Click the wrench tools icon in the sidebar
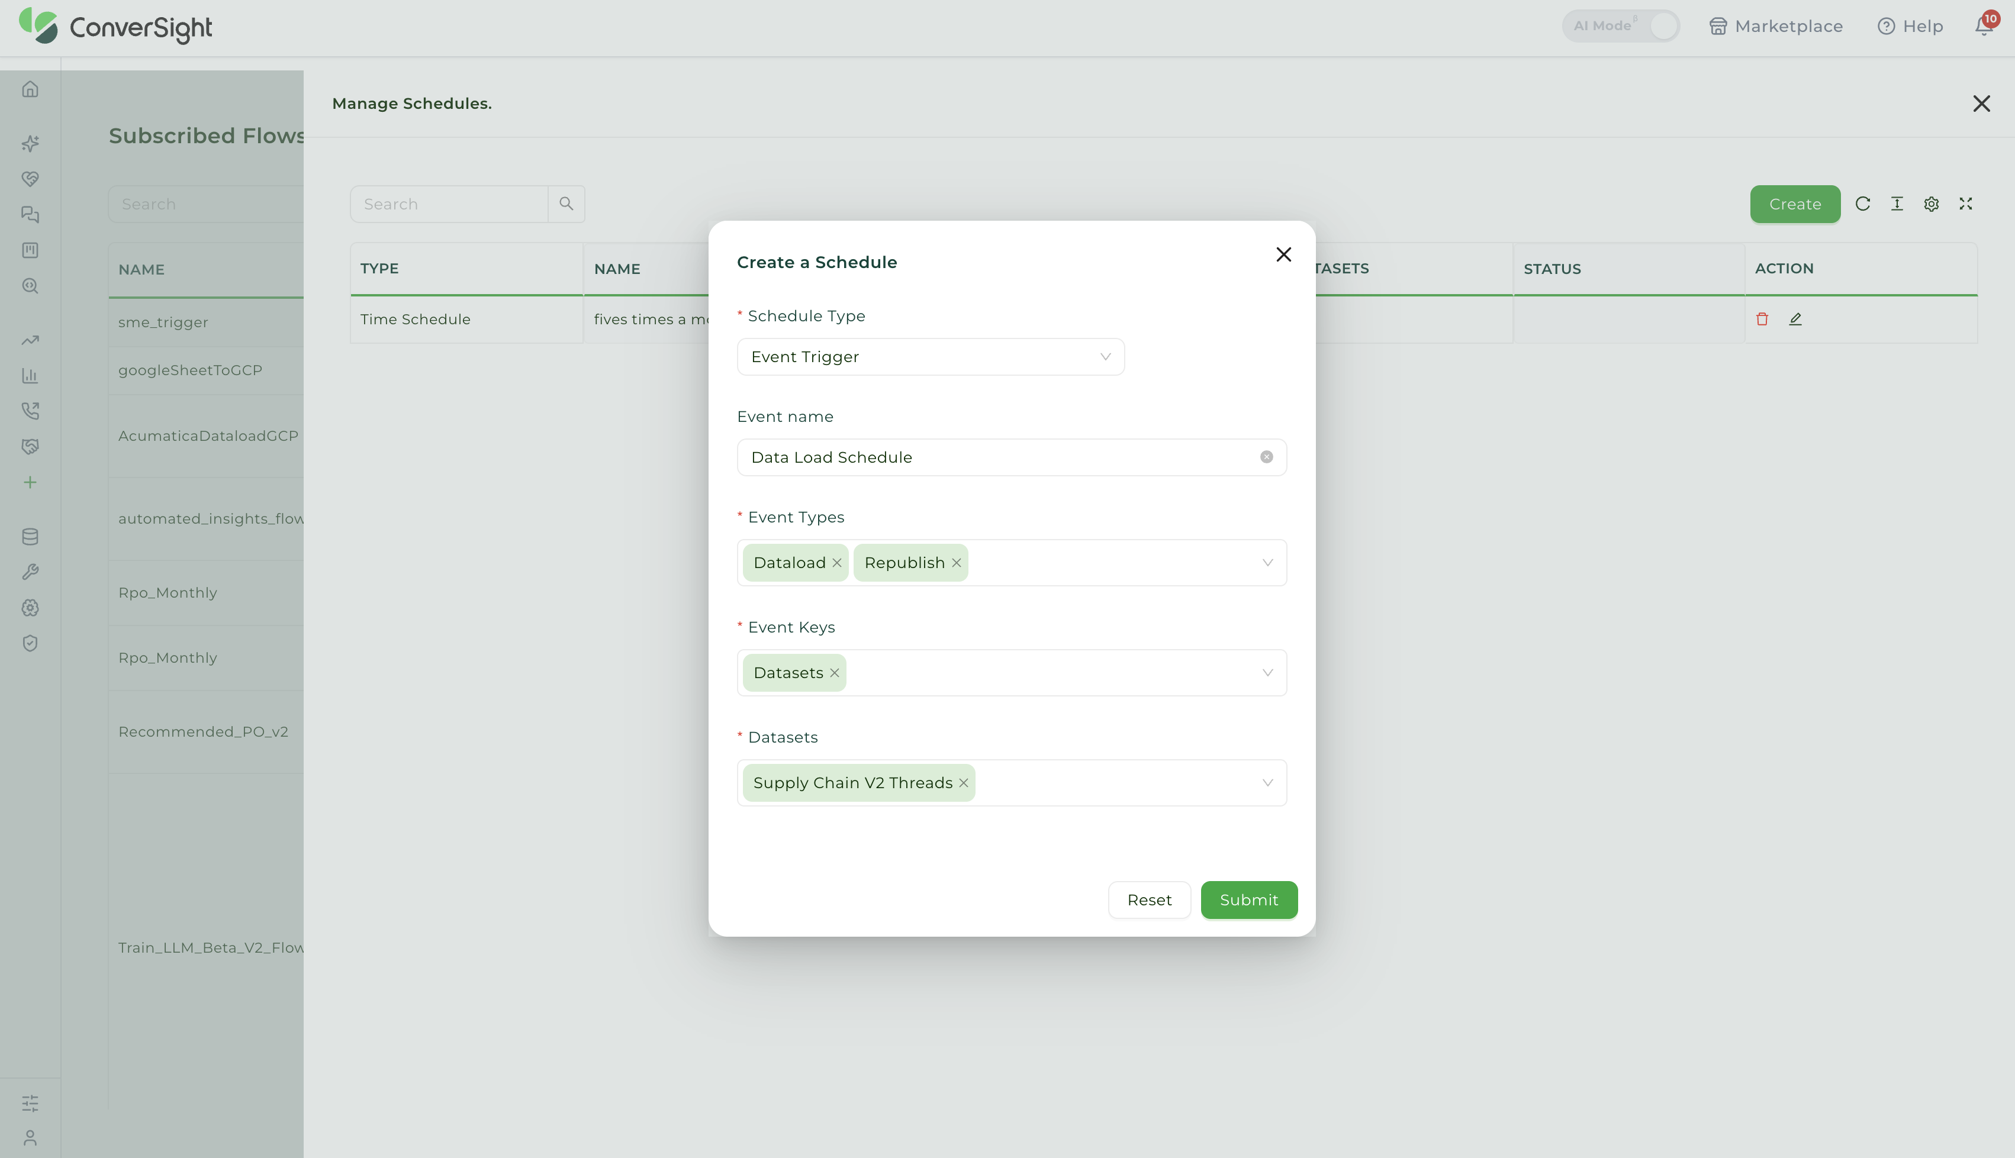Image resolution: width=2015 pixels, height=1158 pixels. [30, 572]
